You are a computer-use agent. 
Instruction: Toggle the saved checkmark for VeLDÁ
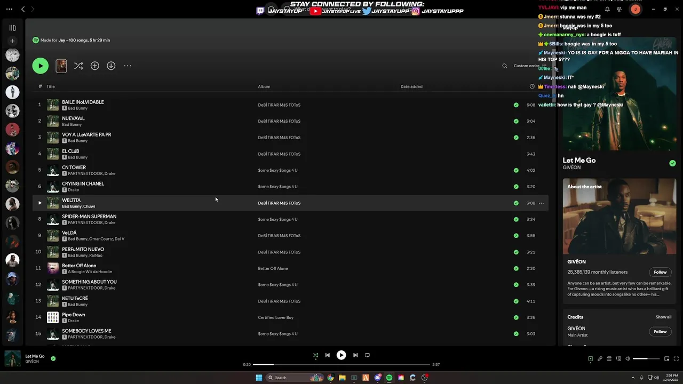point(516,236)
